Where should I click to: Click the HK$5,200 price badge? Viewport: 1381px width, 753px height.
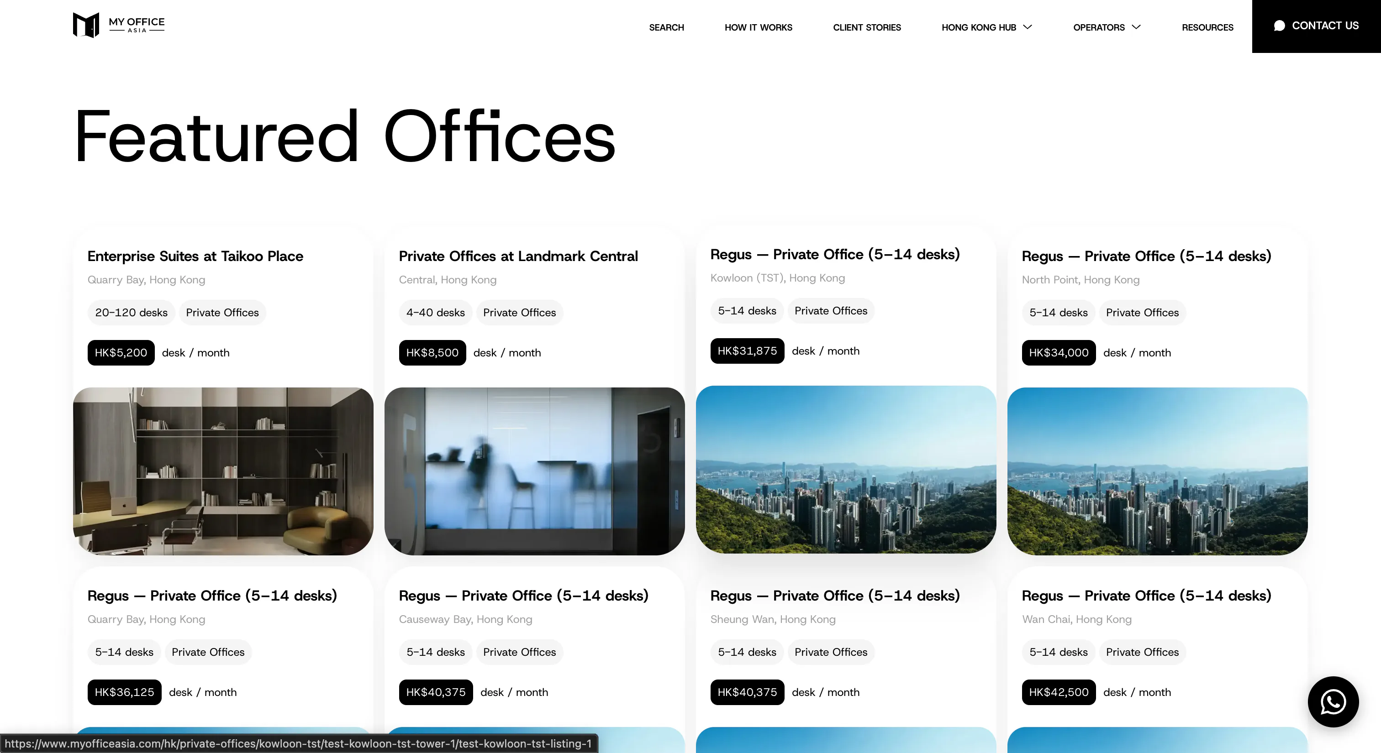pyautogui.click(x=121, y=352)
